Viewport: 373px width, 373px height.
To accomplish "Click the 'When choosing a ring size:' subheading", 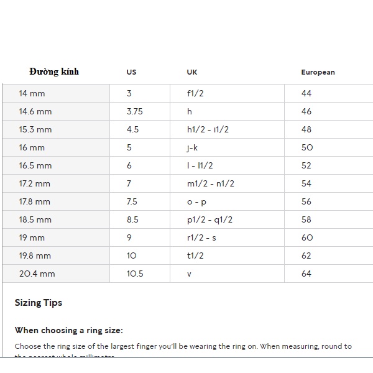I will click(x=68, y=330).
